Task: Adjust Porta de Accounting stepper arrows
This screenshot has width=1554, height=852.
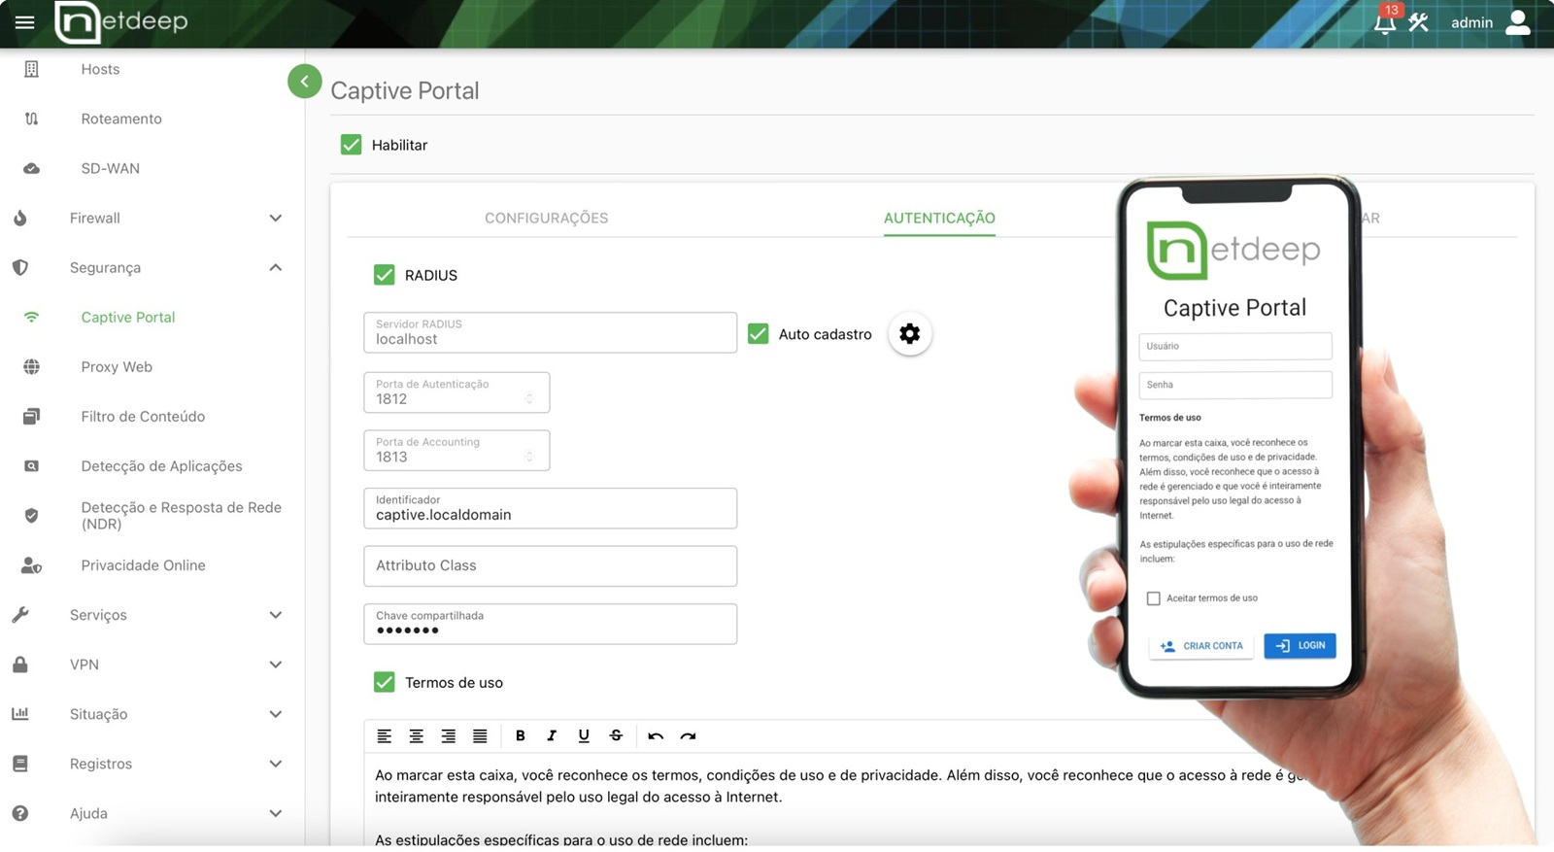Action: tap(529, 457)
